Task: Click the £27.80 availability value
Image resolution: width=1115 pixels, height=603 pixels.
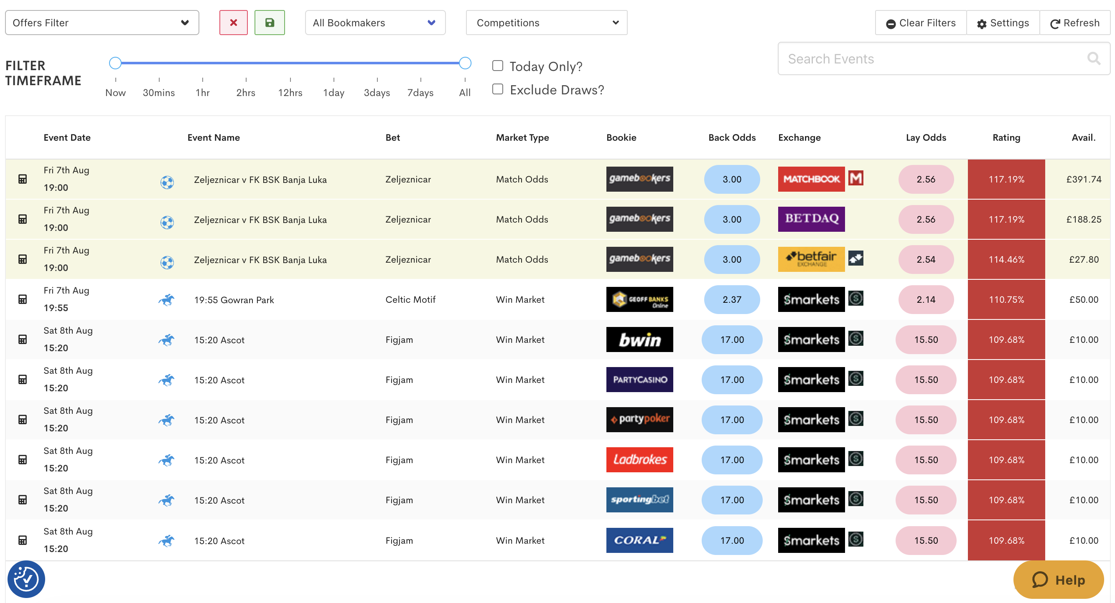Action: [1084, 260]
